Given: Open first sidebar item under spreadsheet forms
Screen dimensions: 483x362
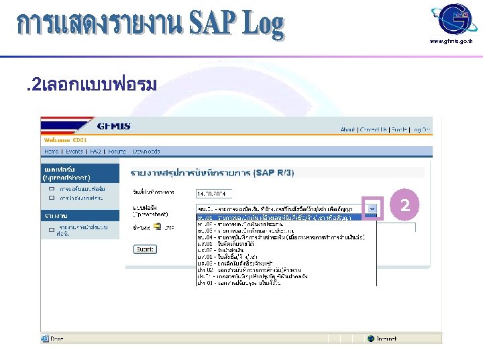Looking at the screenshot, I should click(x=82, y=188).
